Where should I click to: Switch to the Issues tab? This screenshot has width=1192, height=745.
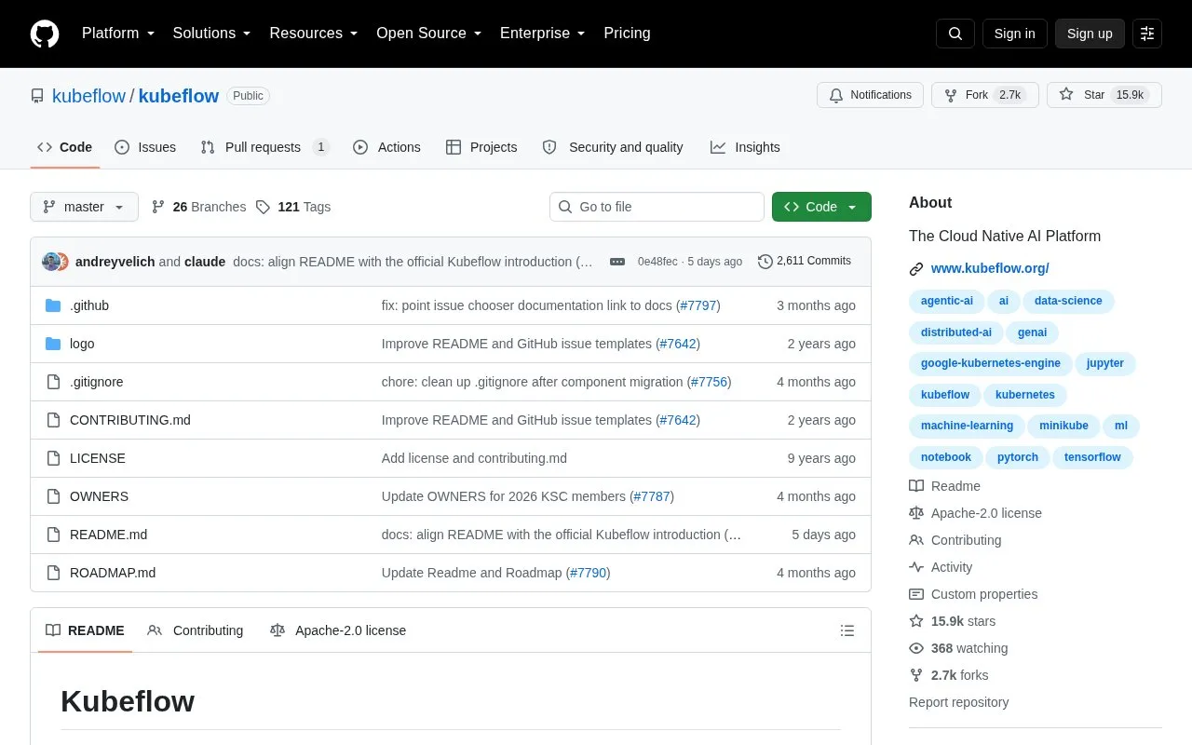point(145,147)
